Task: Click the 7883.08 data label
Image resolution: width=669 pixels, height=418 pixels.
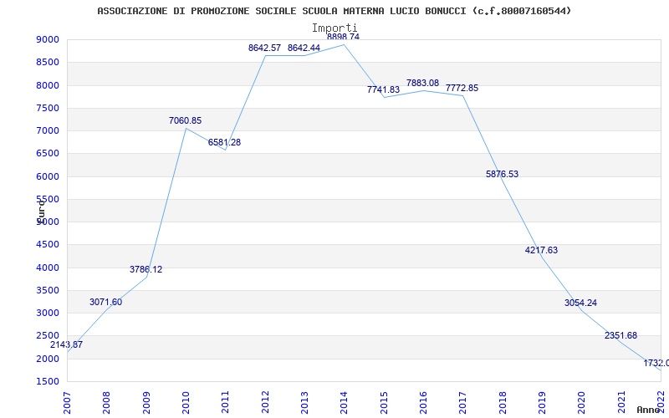Action: pyautogui.click(x=422, y=83)
